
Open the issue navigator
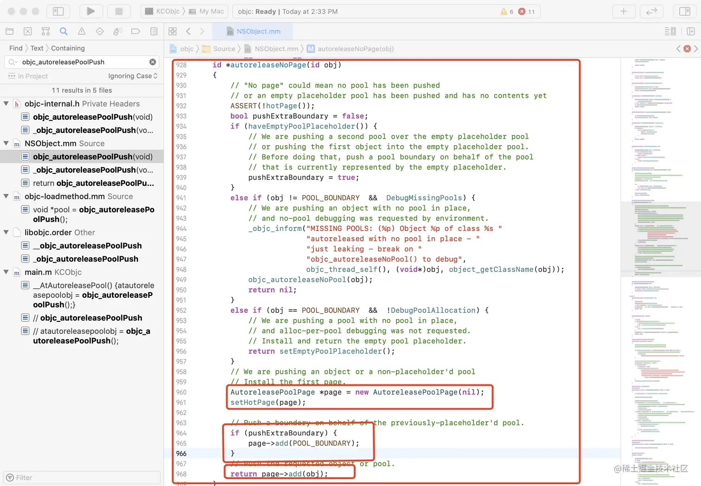pyautogui.click(x=82, y=32)
